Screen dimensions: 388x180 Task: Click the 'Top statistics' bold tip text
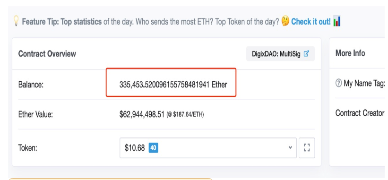coord(81,22)
